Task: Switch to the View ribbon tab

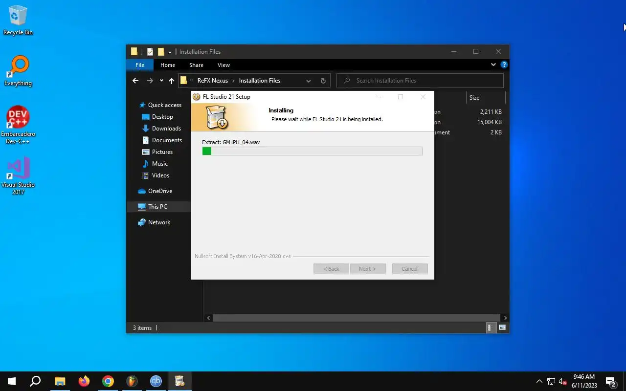Action: (224, 65)
